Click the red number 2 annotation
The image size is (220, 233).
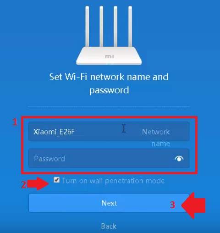(24, 184)
